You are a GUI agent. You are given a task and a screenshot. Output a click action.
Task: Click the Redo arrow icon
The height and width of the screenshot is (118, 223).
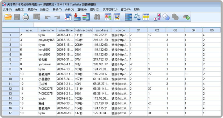57,17
